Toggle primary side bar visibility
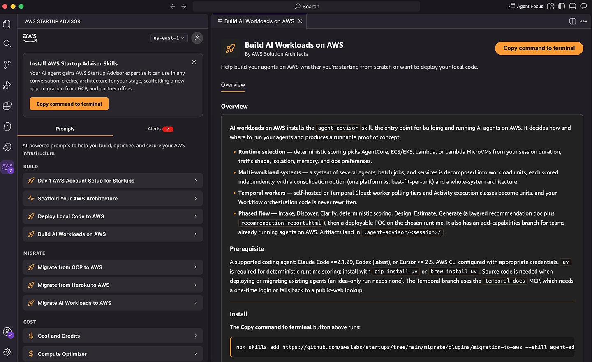592x362 pixels. (562, 6)
